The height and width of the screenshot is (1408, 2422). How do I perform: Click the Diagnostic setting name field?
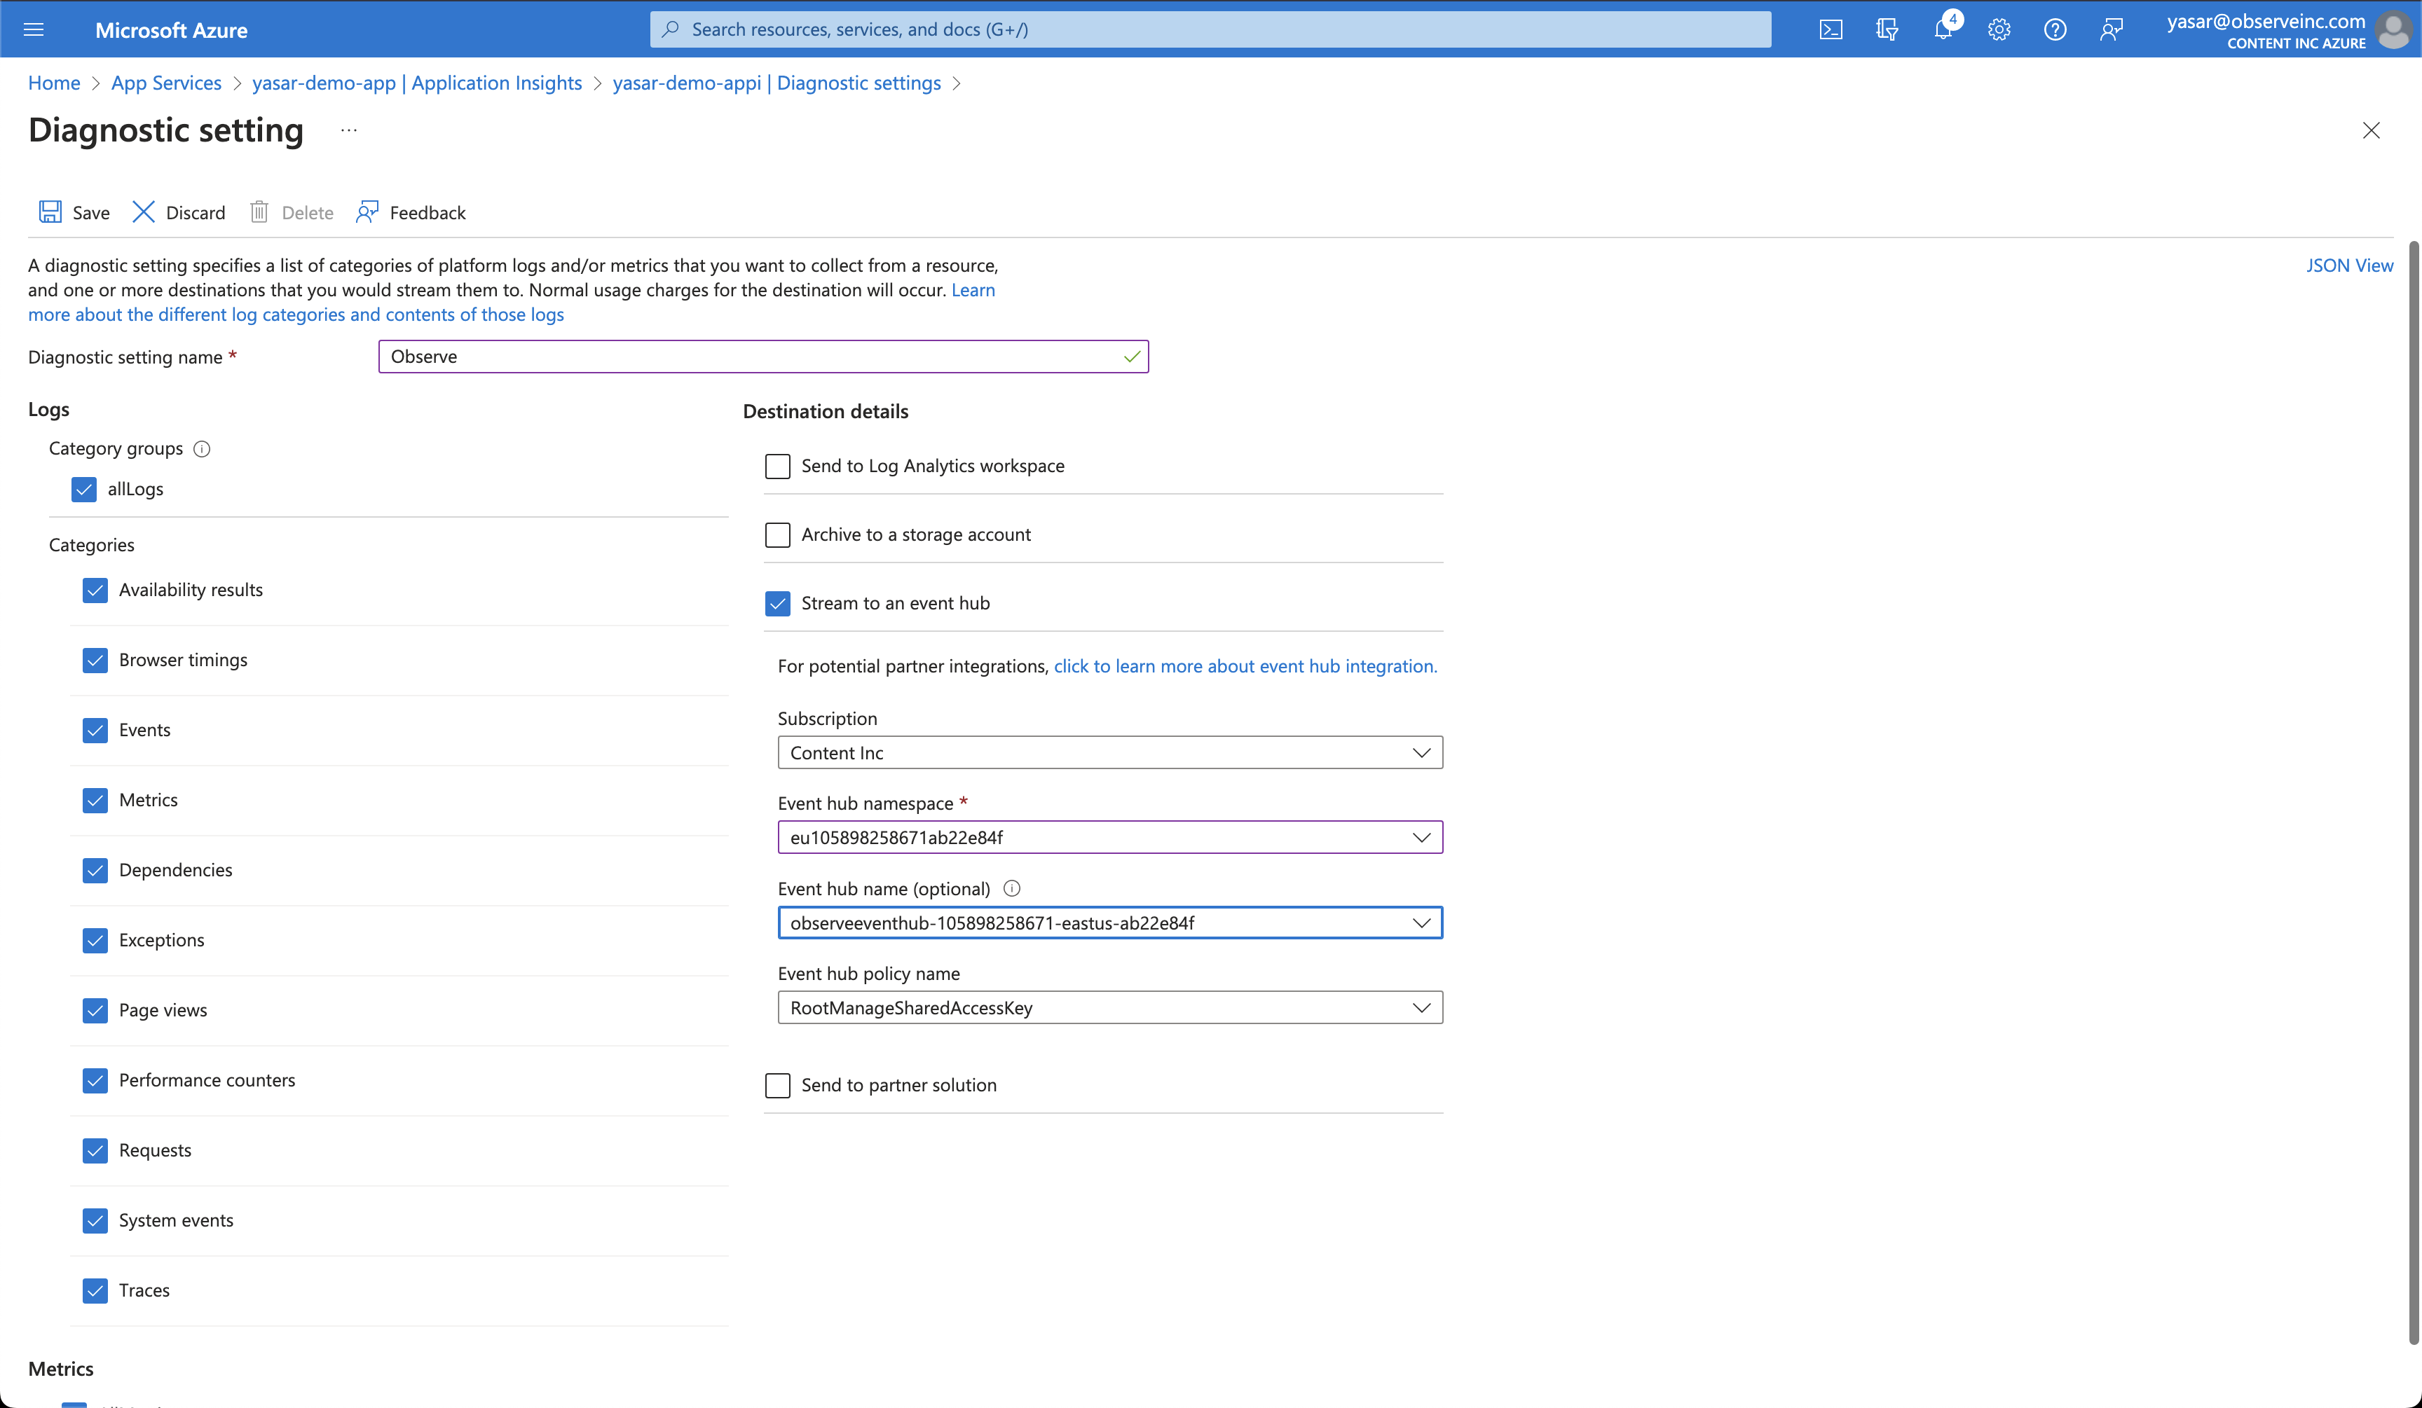click(x=750, y=357)
